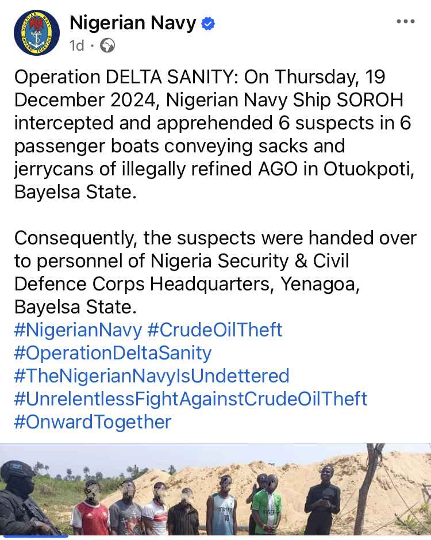The height and width of the screenshot is (540, 431).
Task: Open the #CrudeOilTheft hashtag
Action: pos(215,330)
